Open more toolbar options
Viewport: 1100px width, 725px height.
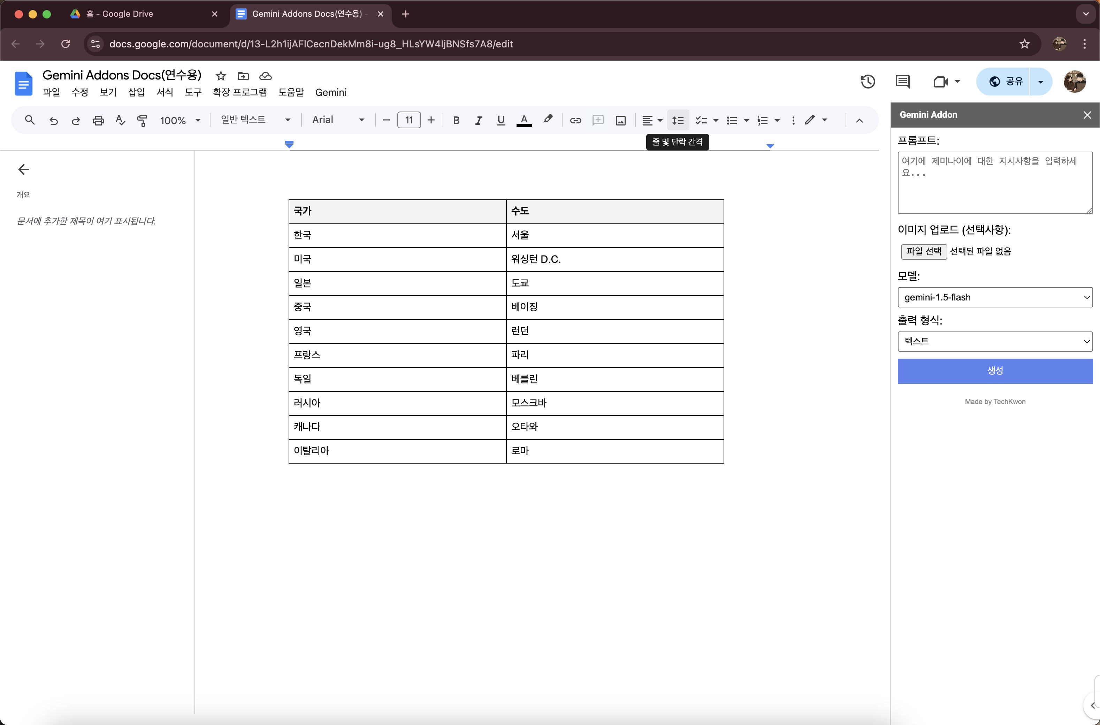793,120
